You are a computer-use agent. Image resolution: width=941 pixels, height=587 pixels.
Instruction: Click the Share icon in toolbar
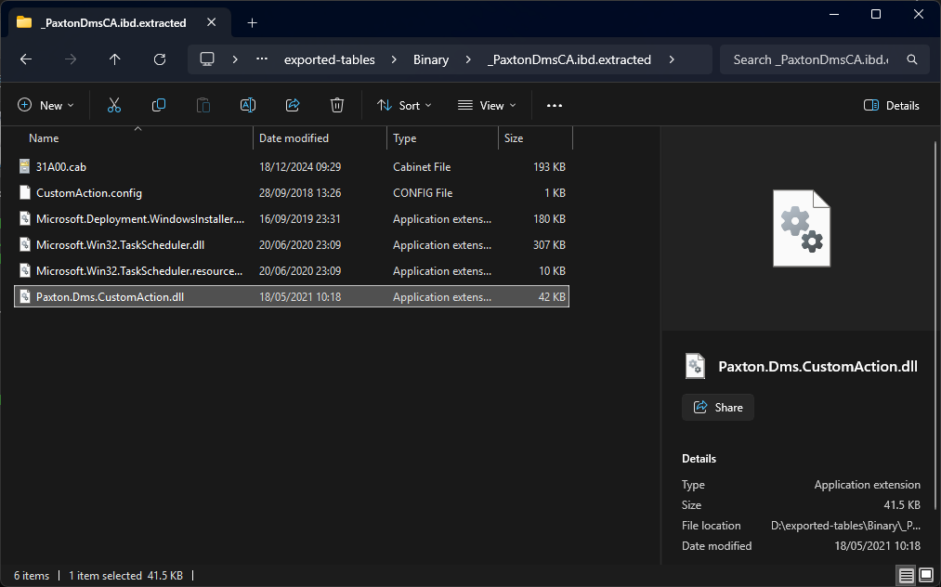(293, 106)
